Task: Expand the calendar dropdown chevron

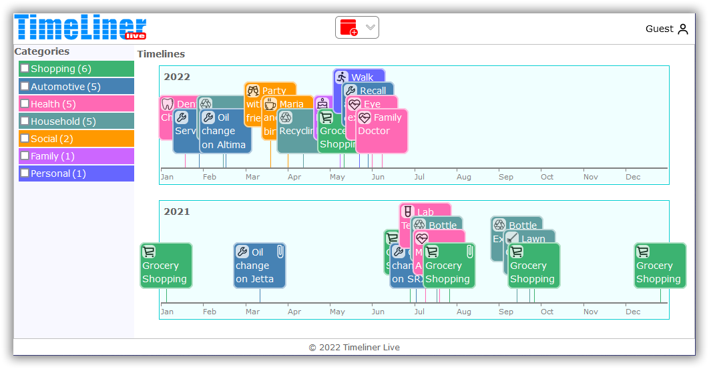Action: [x=371, y=27]
